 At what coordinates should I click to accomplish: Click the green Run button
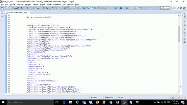[x=32, y=8]
